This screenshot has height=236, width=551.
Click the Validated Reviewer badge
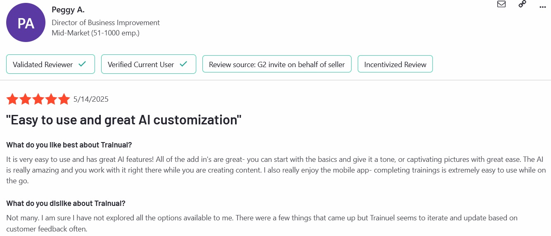[x=50, y=64]
